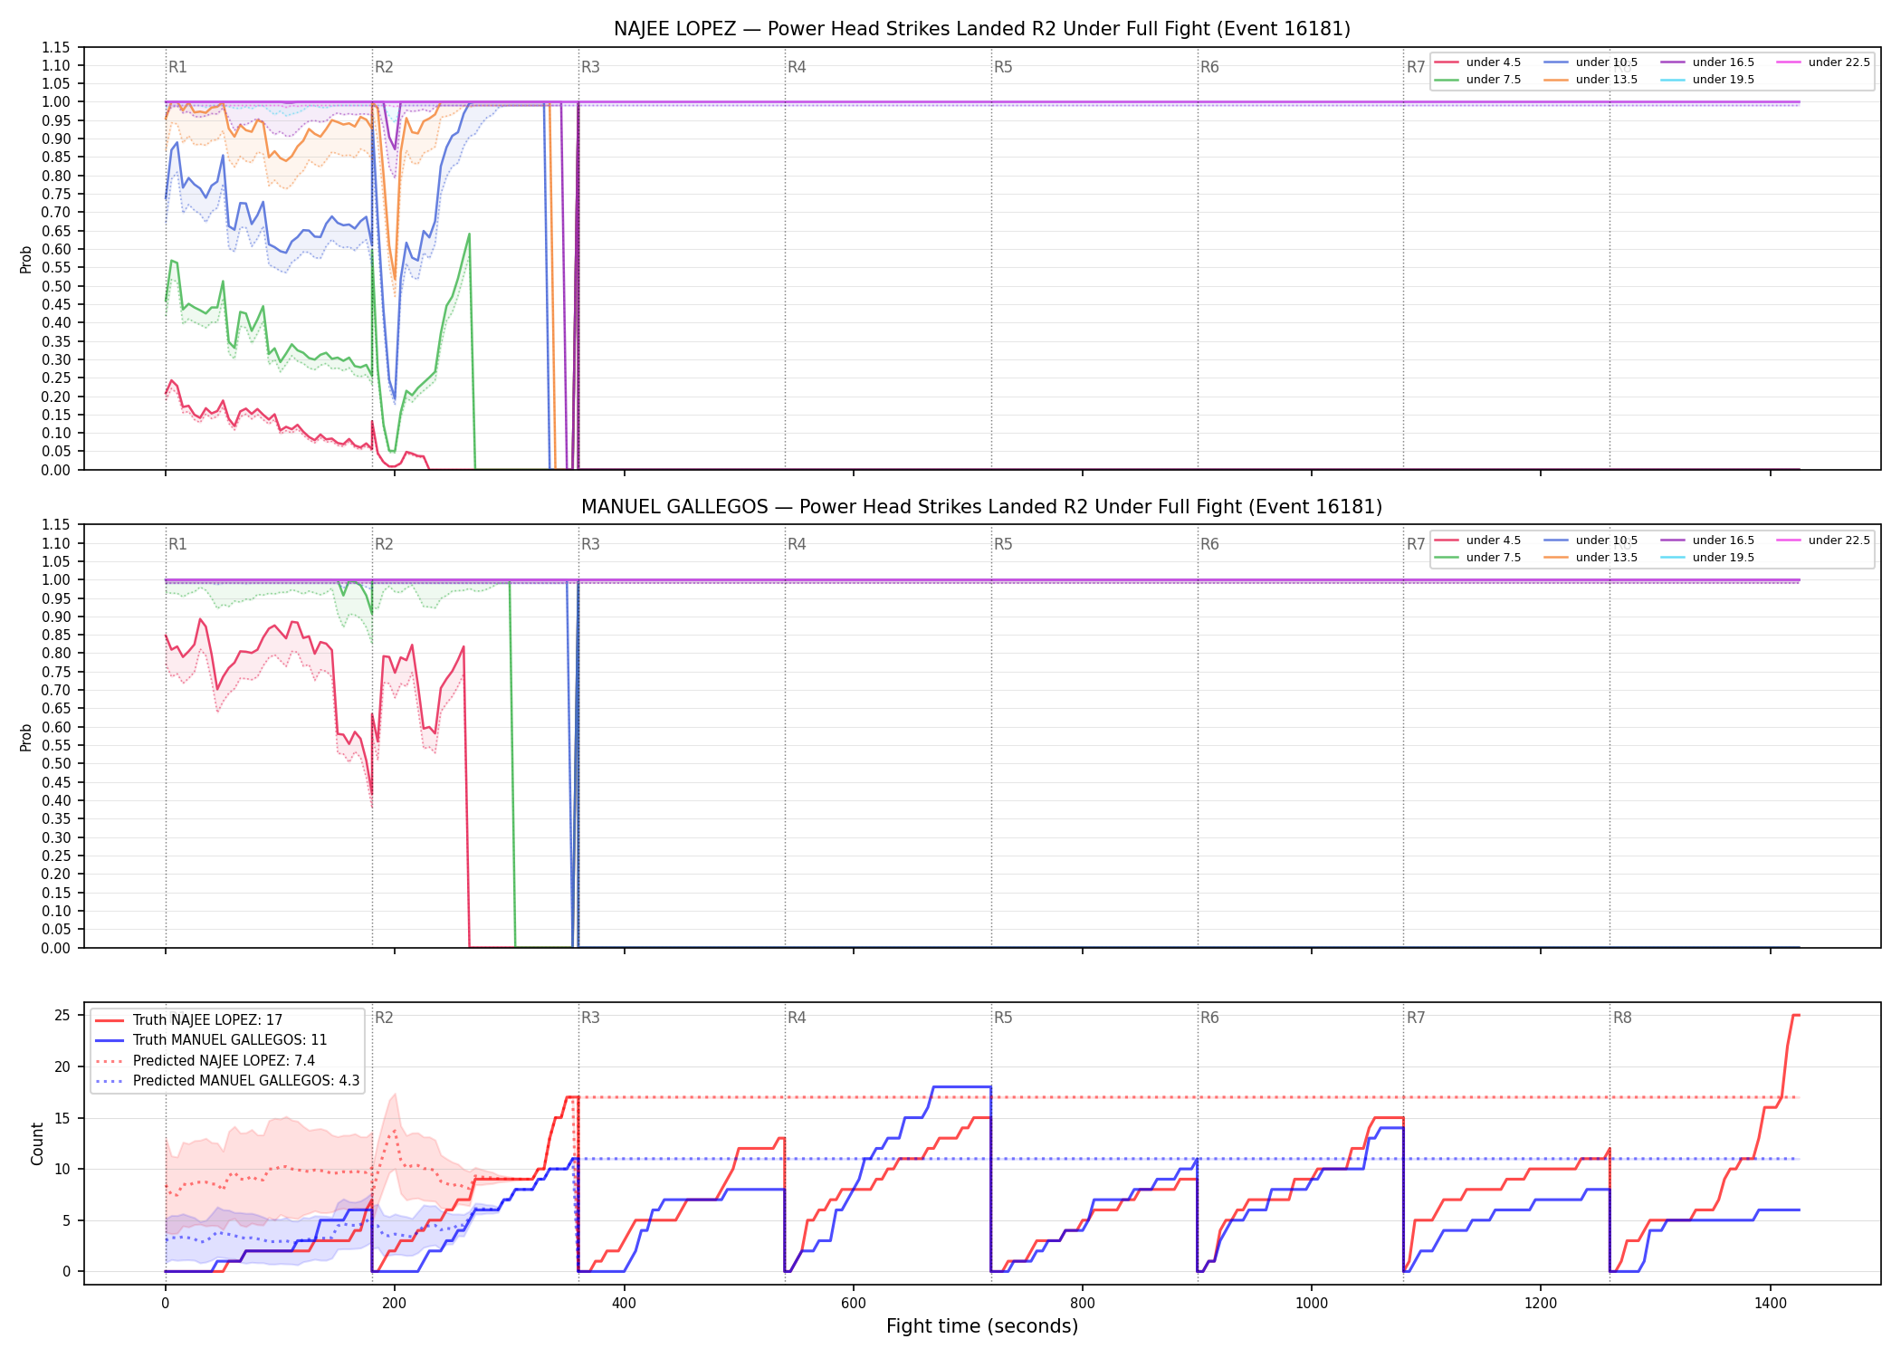Click 'under 13.5' legend entry in top chart
Screen dimensions: 1901x1358
[1591, 80]
